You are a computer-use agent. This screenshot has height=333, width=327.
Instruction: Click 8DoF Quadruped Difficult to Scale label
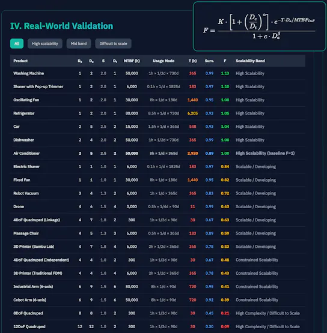coord(267,313)
